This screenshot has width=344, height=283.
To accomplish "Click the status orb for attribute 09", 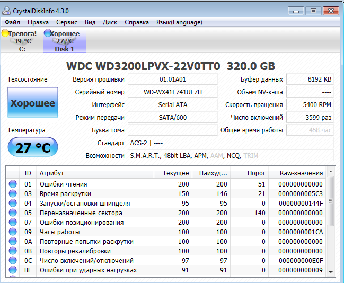I will point(13,232).
